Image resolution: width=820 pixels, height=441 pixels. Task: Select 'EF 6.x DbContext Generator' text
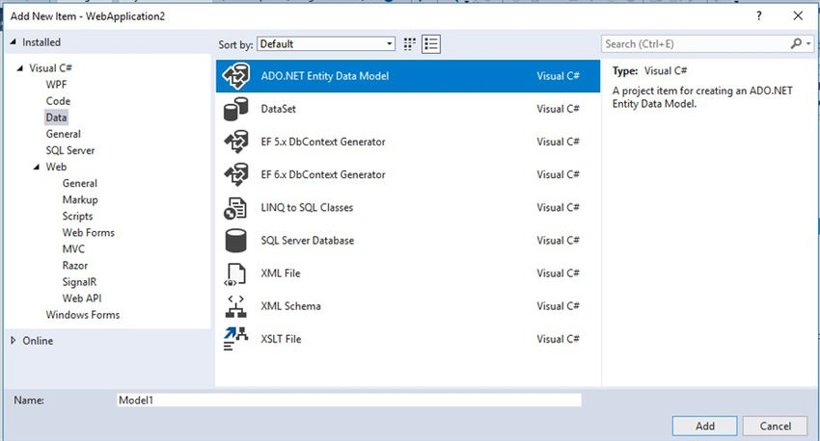coord(322,175)
